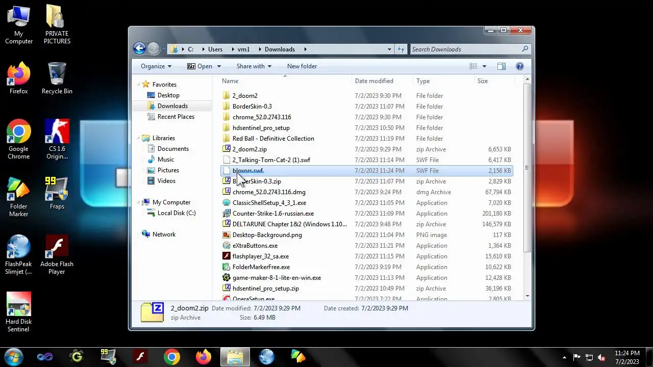This screenshot has height=367, width=653.
Task: Click New folder button
Action: 302,66
